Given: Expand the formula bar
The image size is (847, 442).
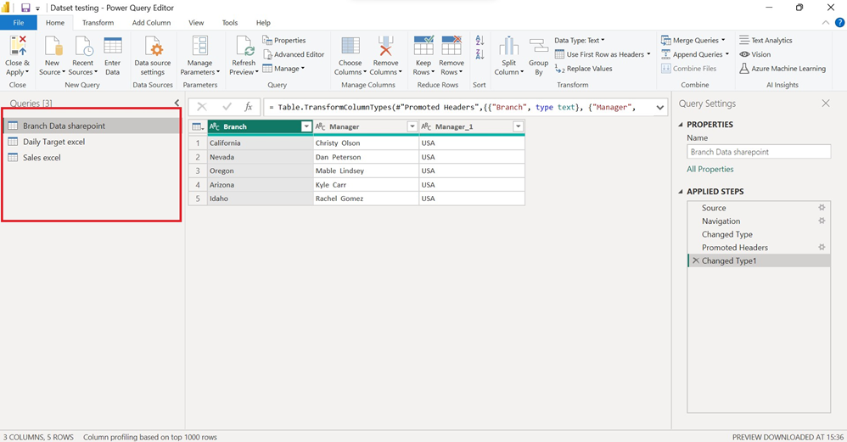Looking at the screenshot, I should [660, 108].
